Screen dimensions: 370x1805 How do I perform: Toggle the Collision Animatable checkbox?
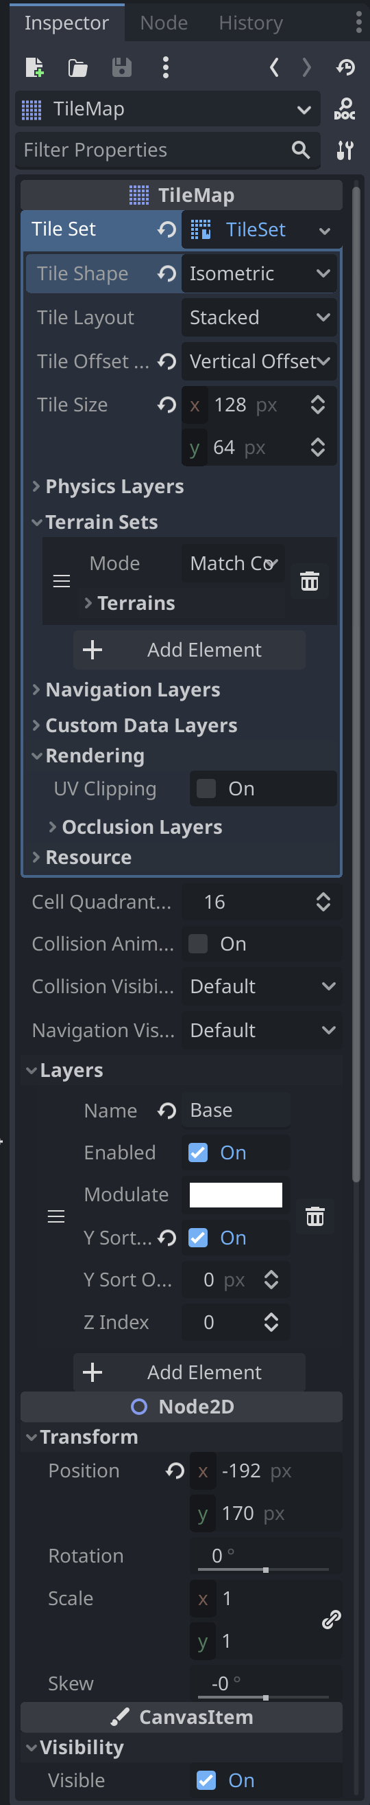pyautogui.click(x=198, y=943)
